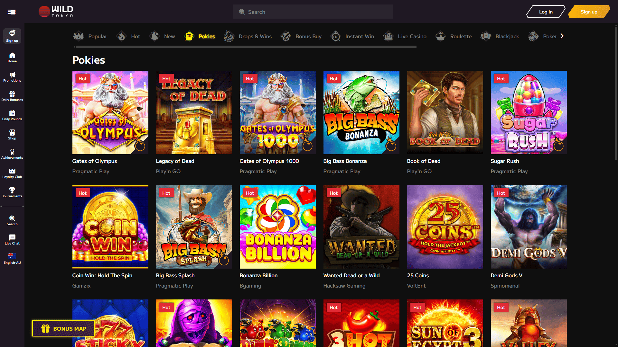Select the Pokies category tab
Image resolution: width=618 pixels, height=347 pixels.
click(200, 36)
